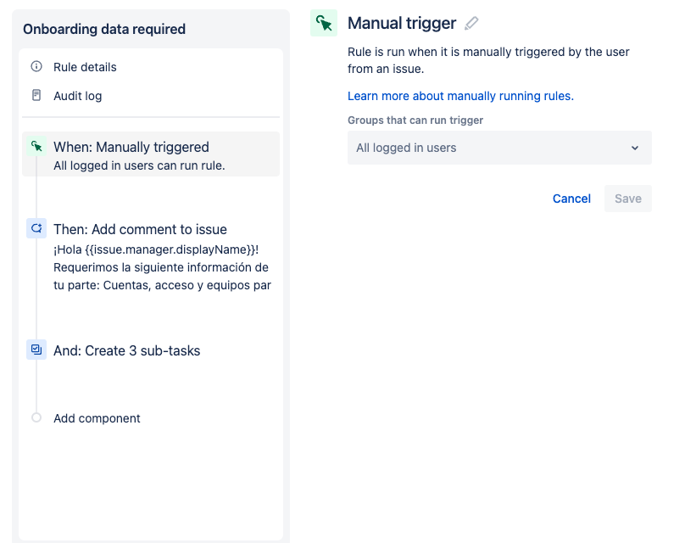Image resolution: width=685 pixels, height=543 pixels.
Task: Open the Groups that can run trigger dropdown
Action: point(499,148)
